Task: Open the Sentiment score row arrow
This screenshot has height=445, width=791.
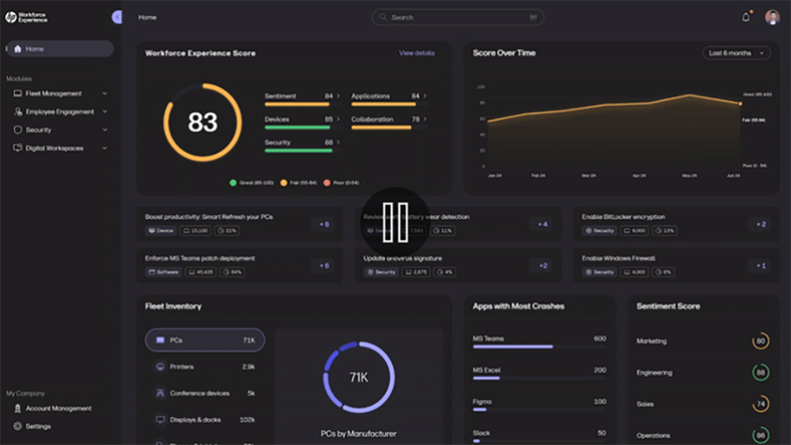Action: (338, 96)
